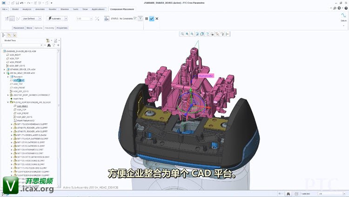The width and height of the screenshot is (349, 197).
Task: Open the Properties panel tab
Action: [62, 28]
